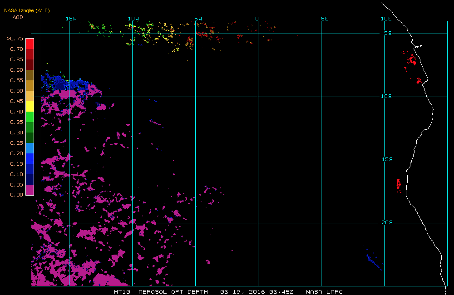Choose the light blue legend swatch
This screenshot has width=454, height=295.
pyautogui.click(x=29, y=148)
